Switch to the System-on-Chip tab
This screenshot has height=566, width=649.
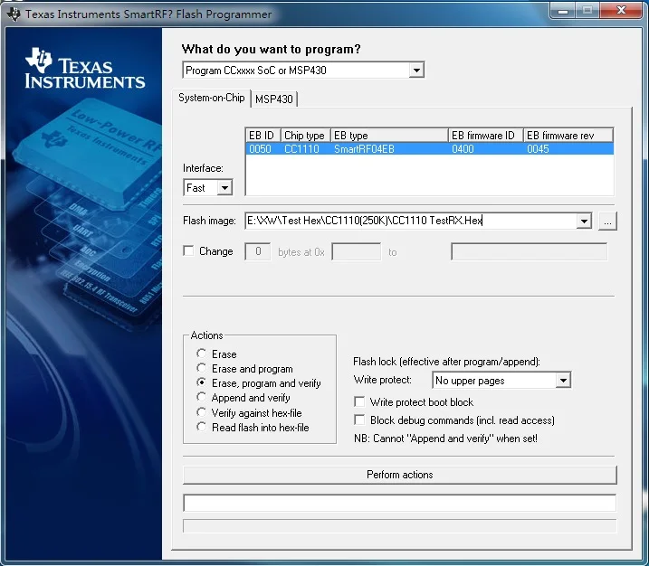(212, 98)
